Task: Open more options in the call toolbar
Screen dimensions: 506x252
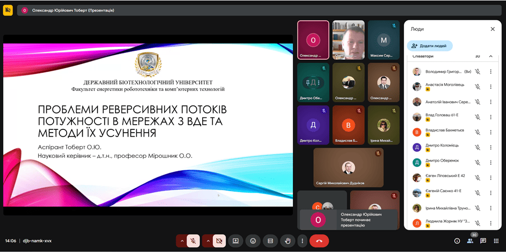Action: [x=302, y=241]
